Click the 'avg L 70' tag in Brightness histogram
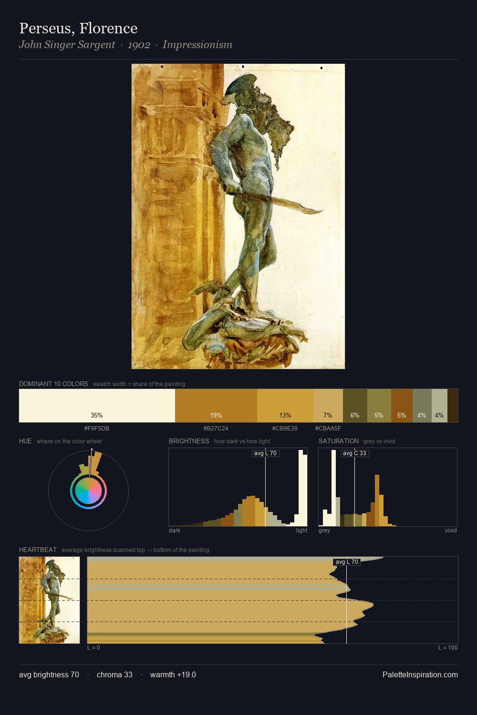Screen dimensions: 477x715 click(266, 453)
